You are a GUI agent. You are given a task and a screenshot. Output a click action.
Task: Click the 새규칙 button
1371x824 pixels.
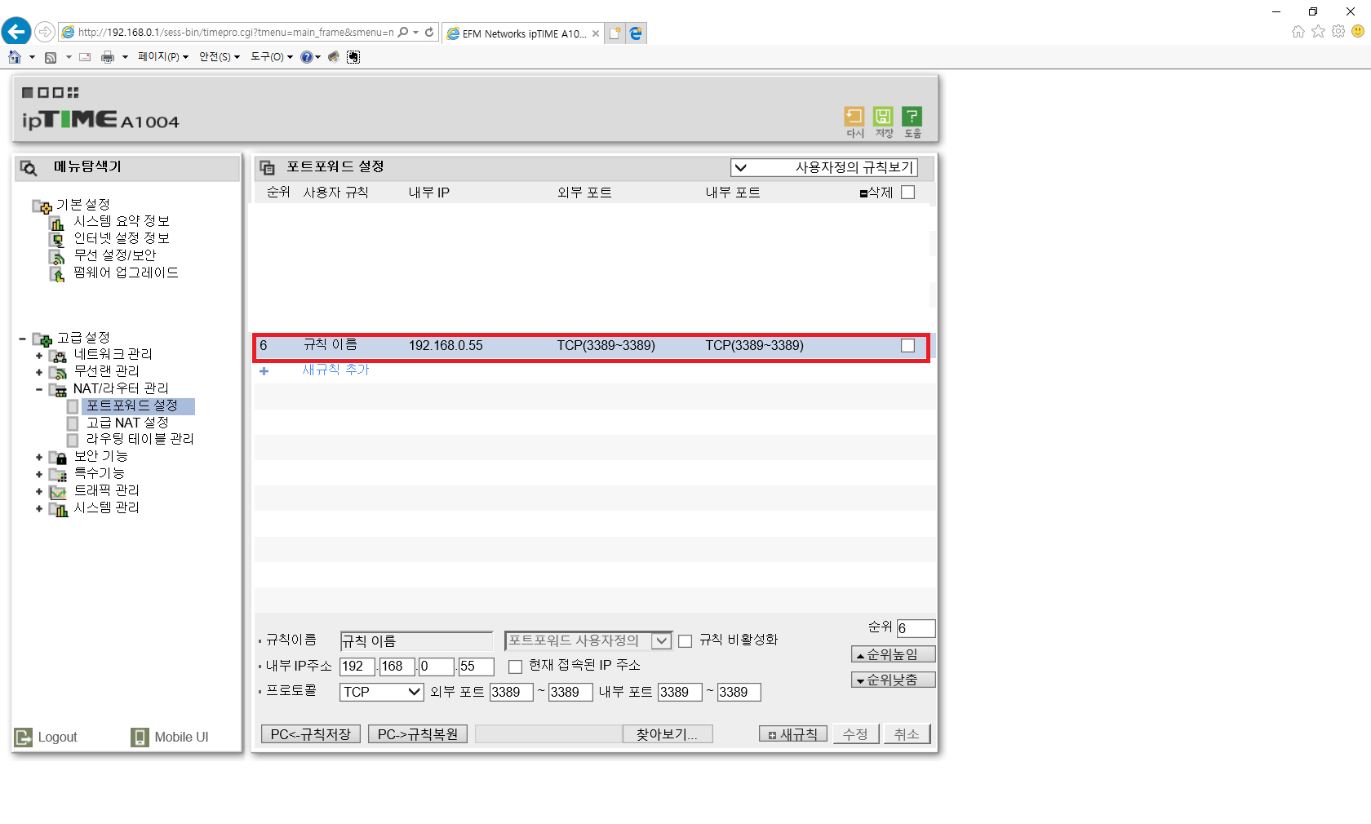point(792,734)
